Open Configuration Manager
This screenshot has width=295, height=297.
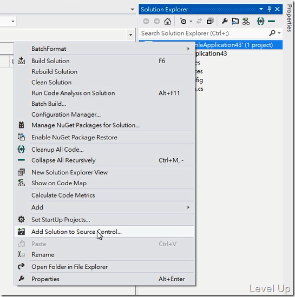104,114
